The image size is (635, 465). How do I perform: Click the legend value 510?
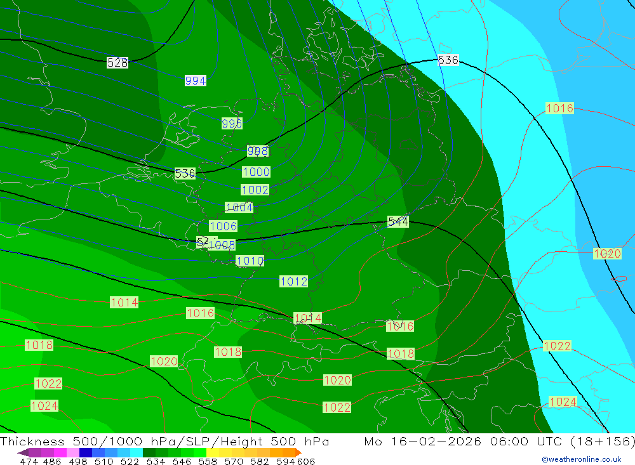(104, 462)
